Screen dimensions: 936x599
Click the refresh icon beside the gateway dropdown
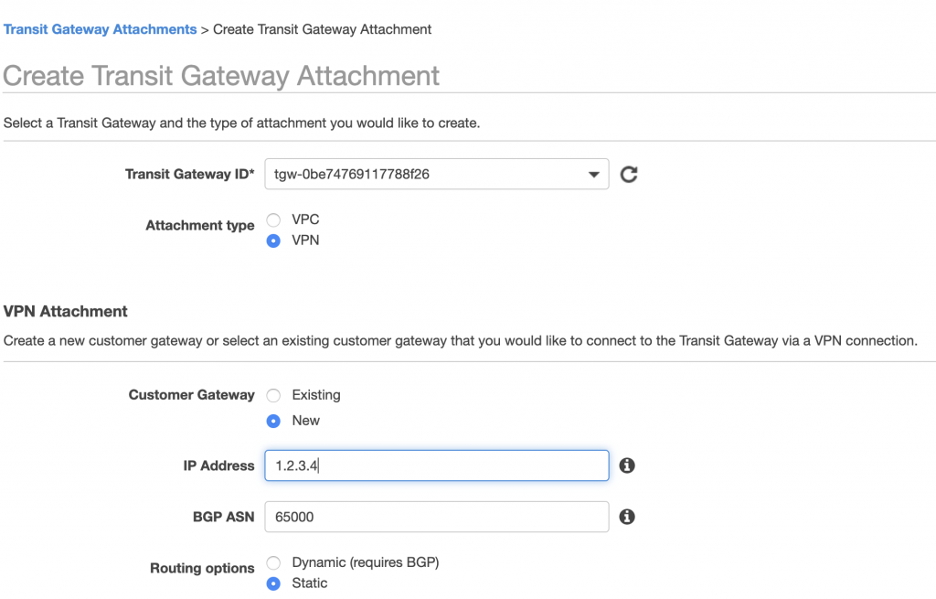pyautogui.click(x=629, y=174)
